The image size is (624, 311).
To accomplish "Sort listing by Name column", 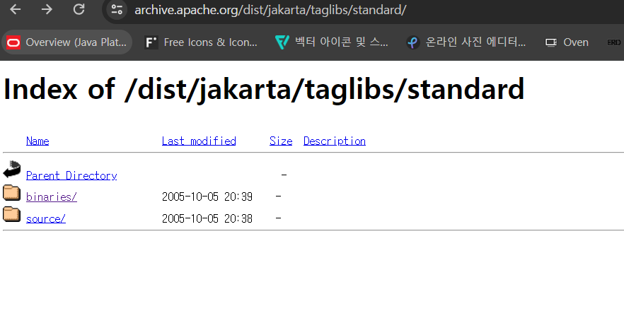I will [37, 141].
